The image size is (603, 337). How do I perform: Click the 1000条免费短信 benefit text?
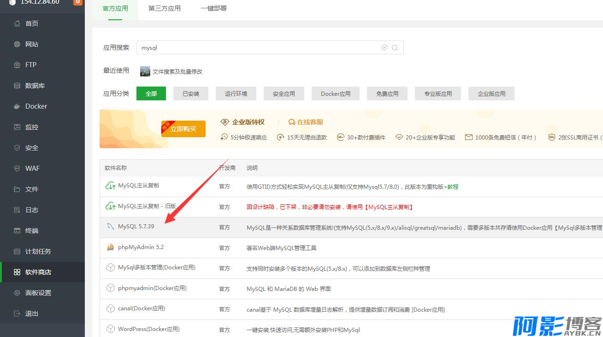click(506, 137)
